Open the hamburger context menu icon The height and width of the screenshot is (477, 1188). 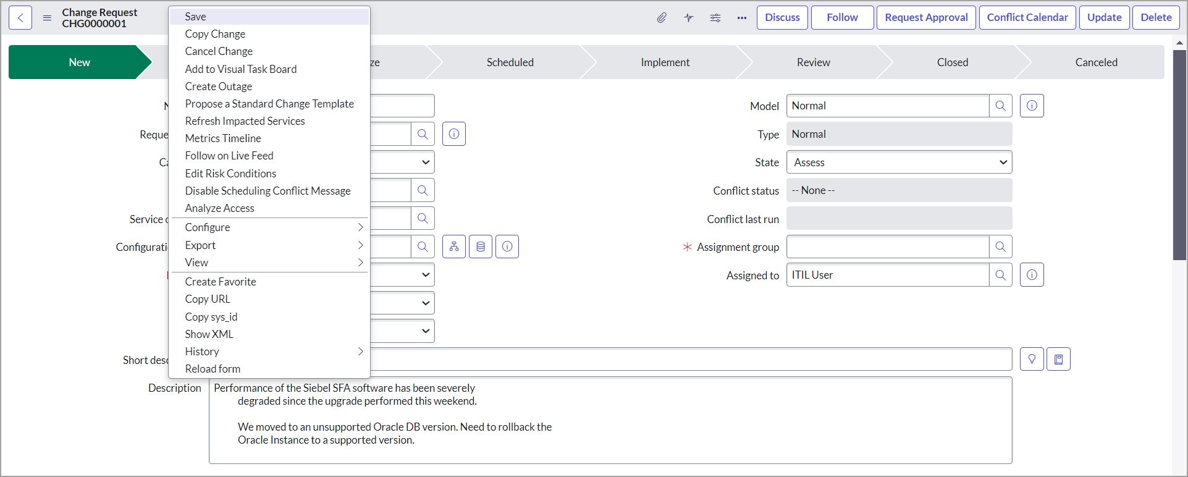pyautogui.click(x=47, y=18)
